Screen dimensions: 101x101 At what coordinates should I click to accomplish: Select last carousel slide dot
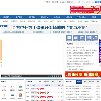60,76
